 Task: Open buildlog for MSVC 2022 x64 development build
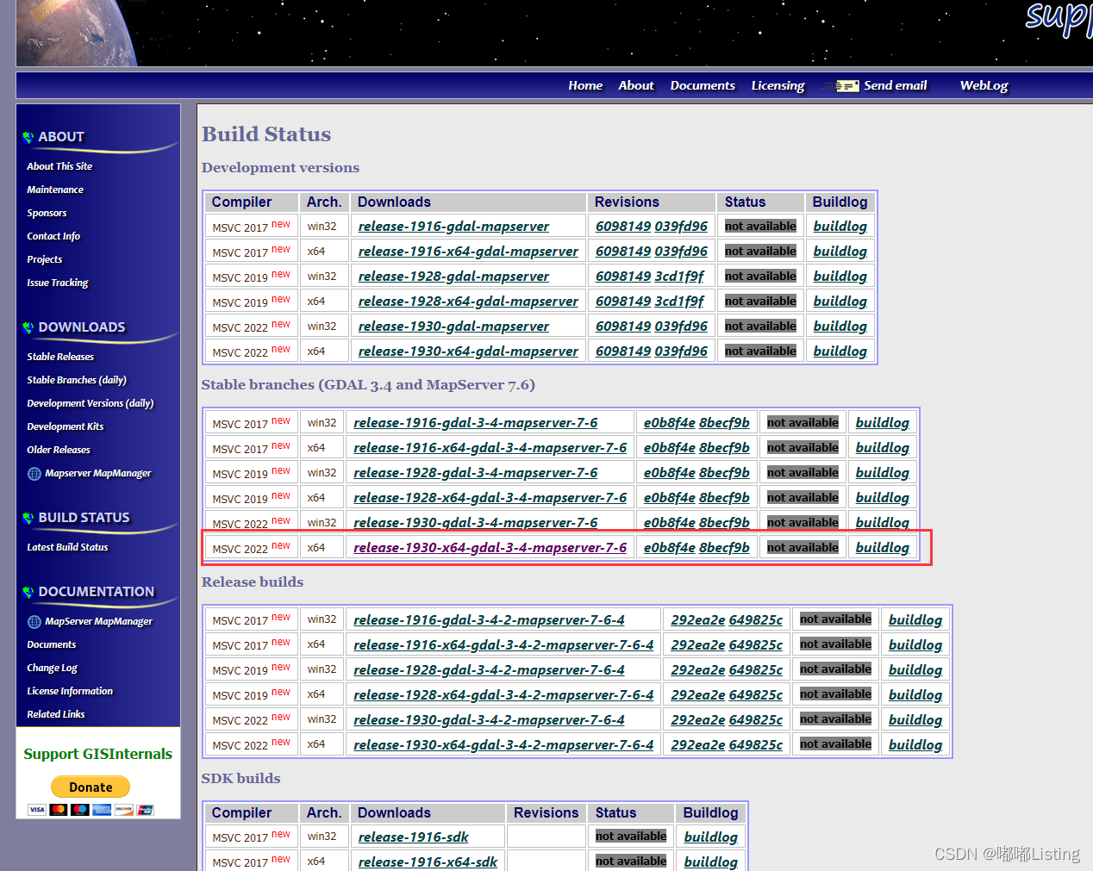tap(840, 351)
